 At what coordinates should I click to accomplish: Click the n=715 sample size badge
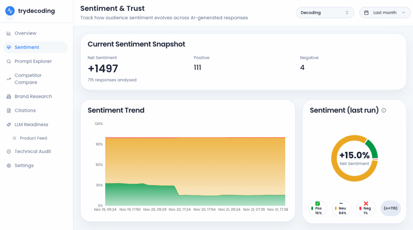[390, 208]
